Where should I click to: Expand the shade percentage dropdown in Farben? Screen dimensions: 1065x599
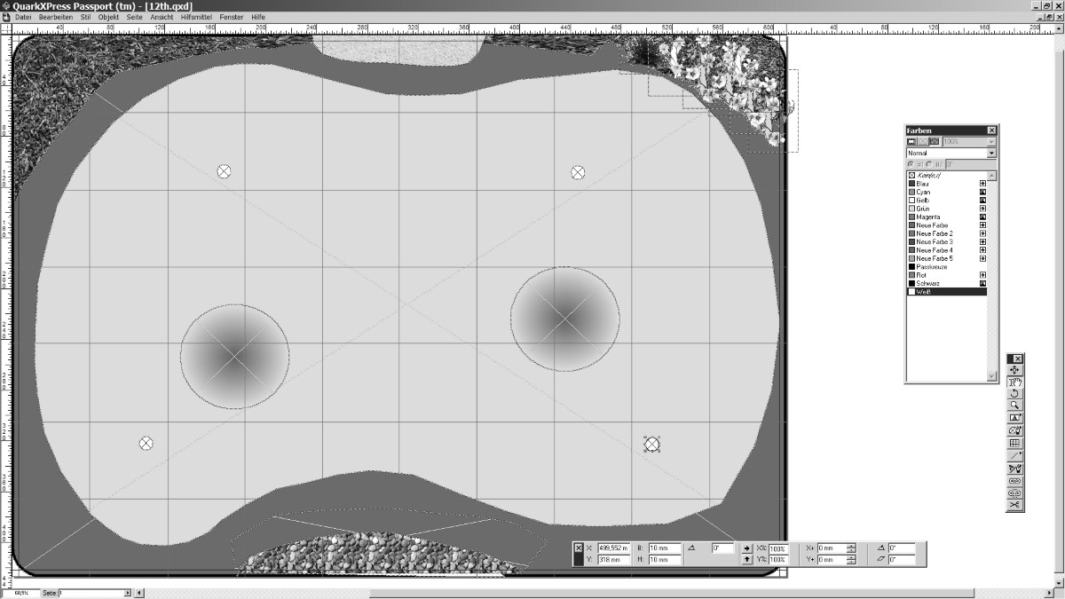coord(991,142)
